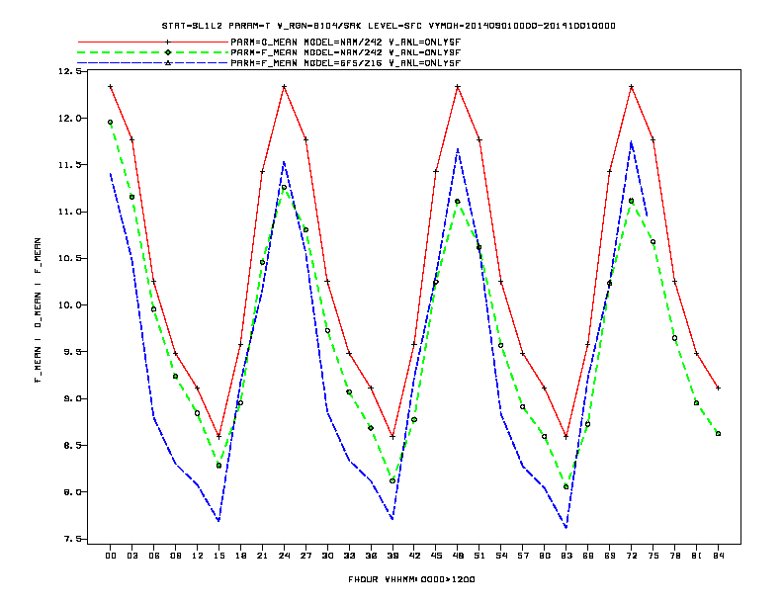Click the chart title beginning STAT-SL1L2
Viewport: 783px width, 605px height.
(x=389, y=26)
